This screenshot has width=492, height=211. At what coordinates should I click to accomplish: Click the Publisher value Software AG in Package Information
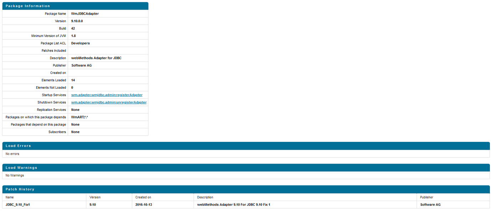pos(81,66)
